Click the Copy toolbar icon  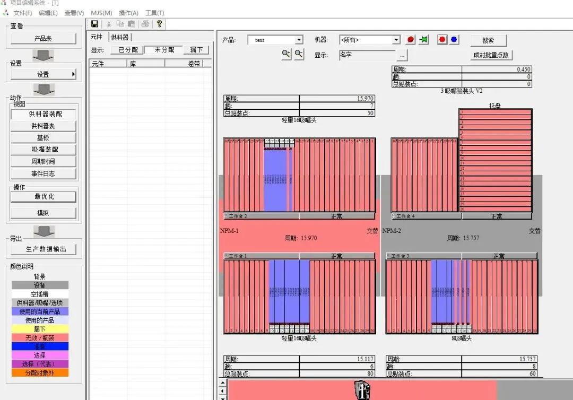click(x=120, y=24)
